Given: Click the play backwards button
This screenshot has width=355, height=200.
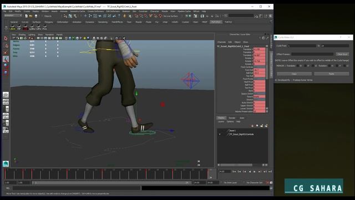Looking at the screenshot, I should 250,172.
